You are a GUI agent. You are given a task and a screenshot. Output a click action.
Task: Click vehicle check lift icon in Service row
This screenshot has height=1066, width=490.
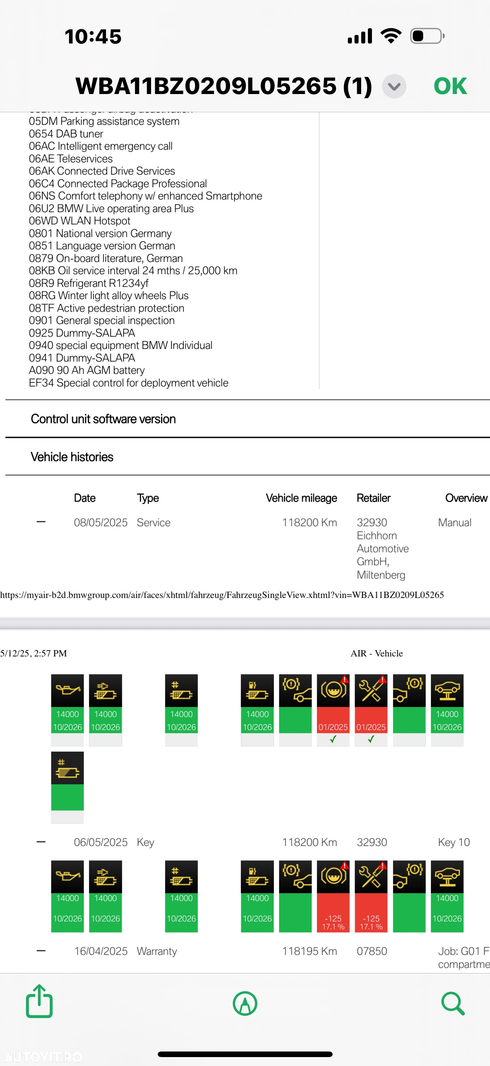click(x=447, y=710)
